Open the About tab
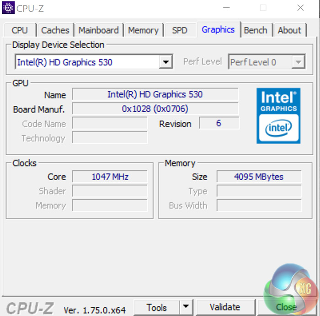The height and width of the screenshot is (316, 320). coord(289,30)
